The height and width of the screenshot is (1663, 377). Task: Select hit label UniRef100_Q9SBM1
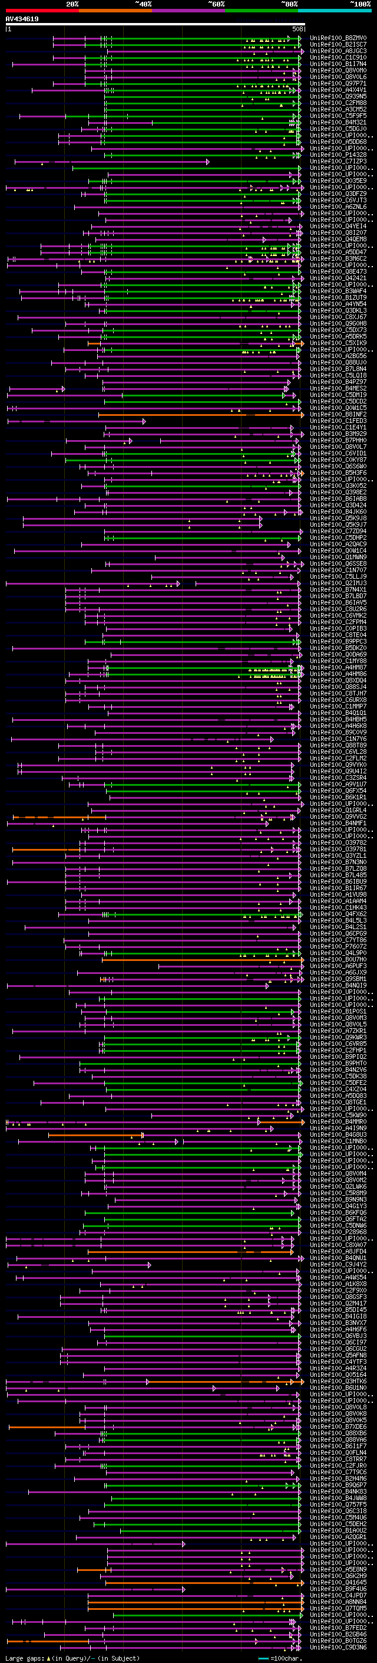coord(338,979)
